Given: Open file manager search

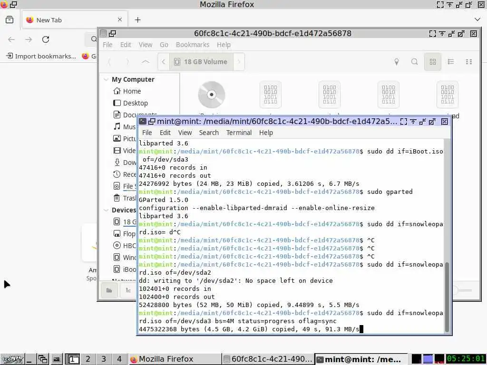Looking at the screenshot, I should (414, 62).
